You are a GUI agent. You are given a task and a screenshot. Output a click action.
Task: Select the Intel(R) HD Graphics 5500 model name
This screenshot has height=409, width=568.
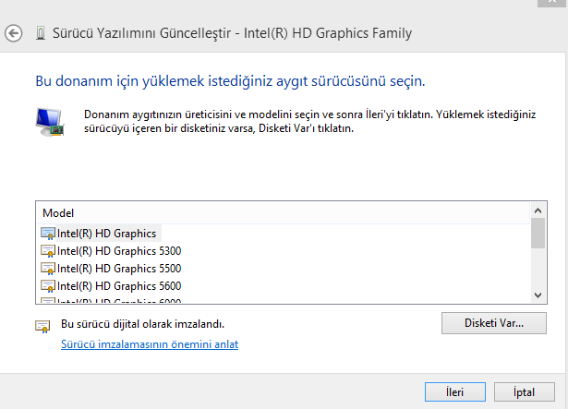(x=106, y=269)
